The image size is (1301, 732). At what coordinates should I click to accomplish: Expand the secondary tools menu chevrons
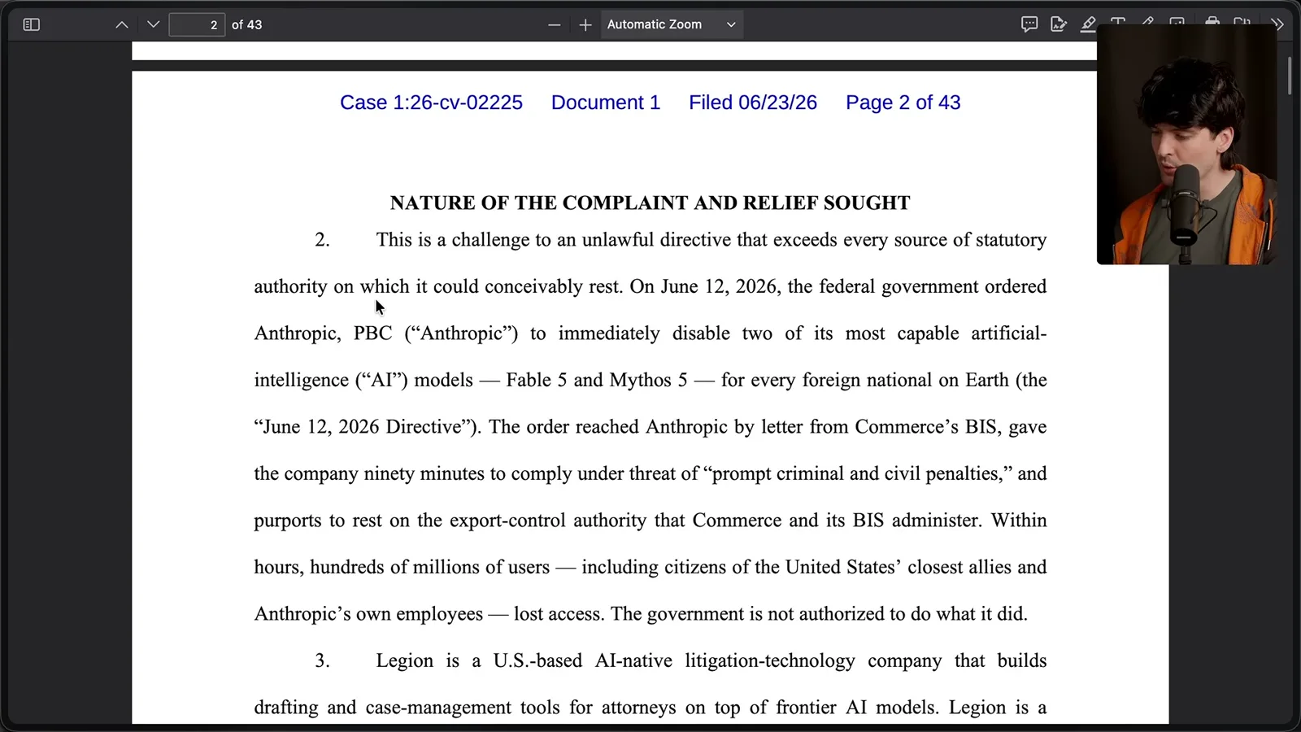(1277, 24)
